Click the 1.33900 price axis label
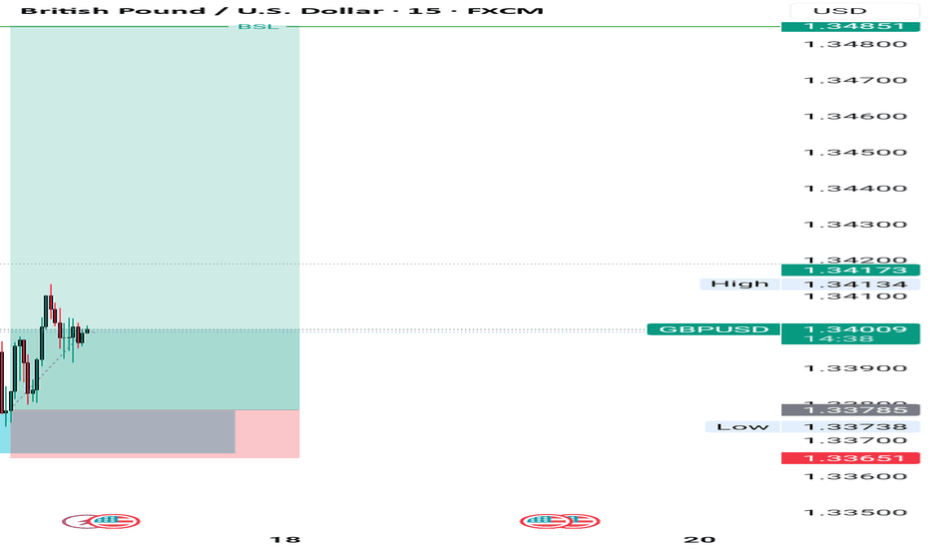The width and height of the screenshot is (930, 549). pyautogui.click(x=855, y=368)
